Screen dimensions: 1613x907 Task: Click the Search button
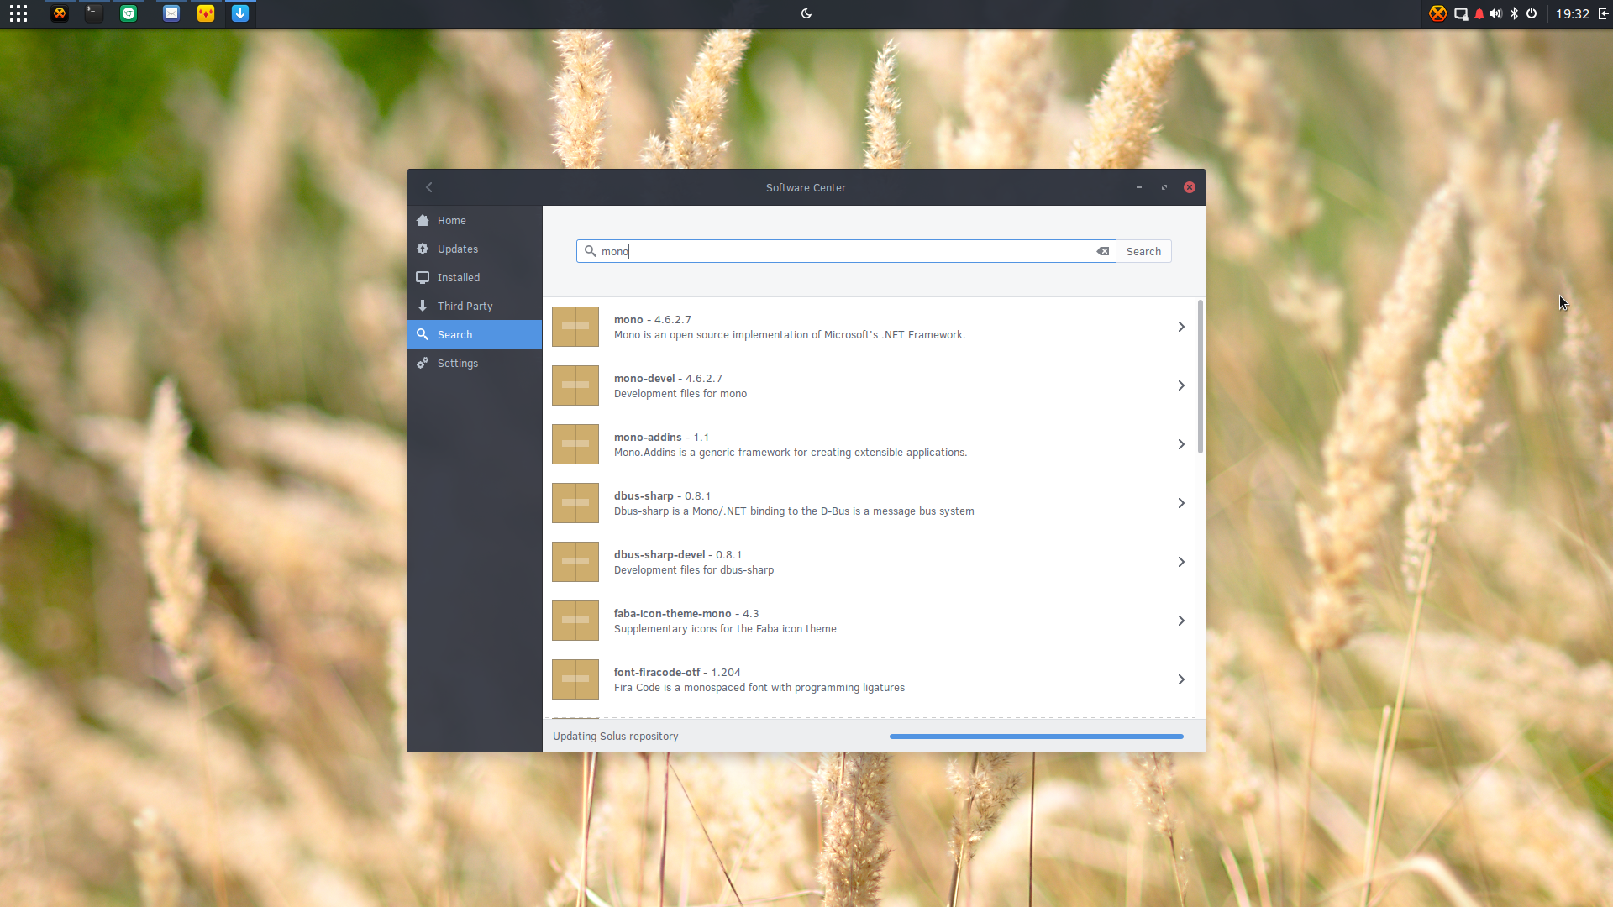click(x=1143, y=251)
